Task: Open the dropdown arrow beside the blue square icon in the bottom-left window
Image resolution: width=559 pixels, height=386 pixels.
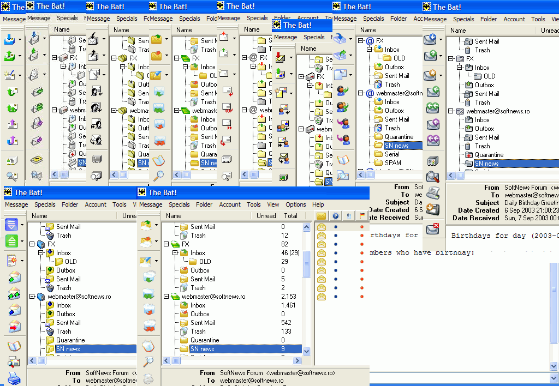Action: point(22,225)
